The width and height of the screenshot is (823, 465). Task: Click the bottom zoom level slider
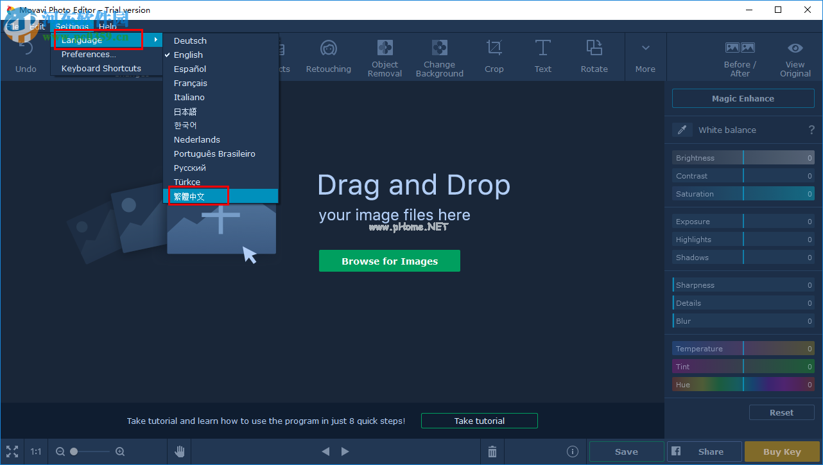[90, 452]
